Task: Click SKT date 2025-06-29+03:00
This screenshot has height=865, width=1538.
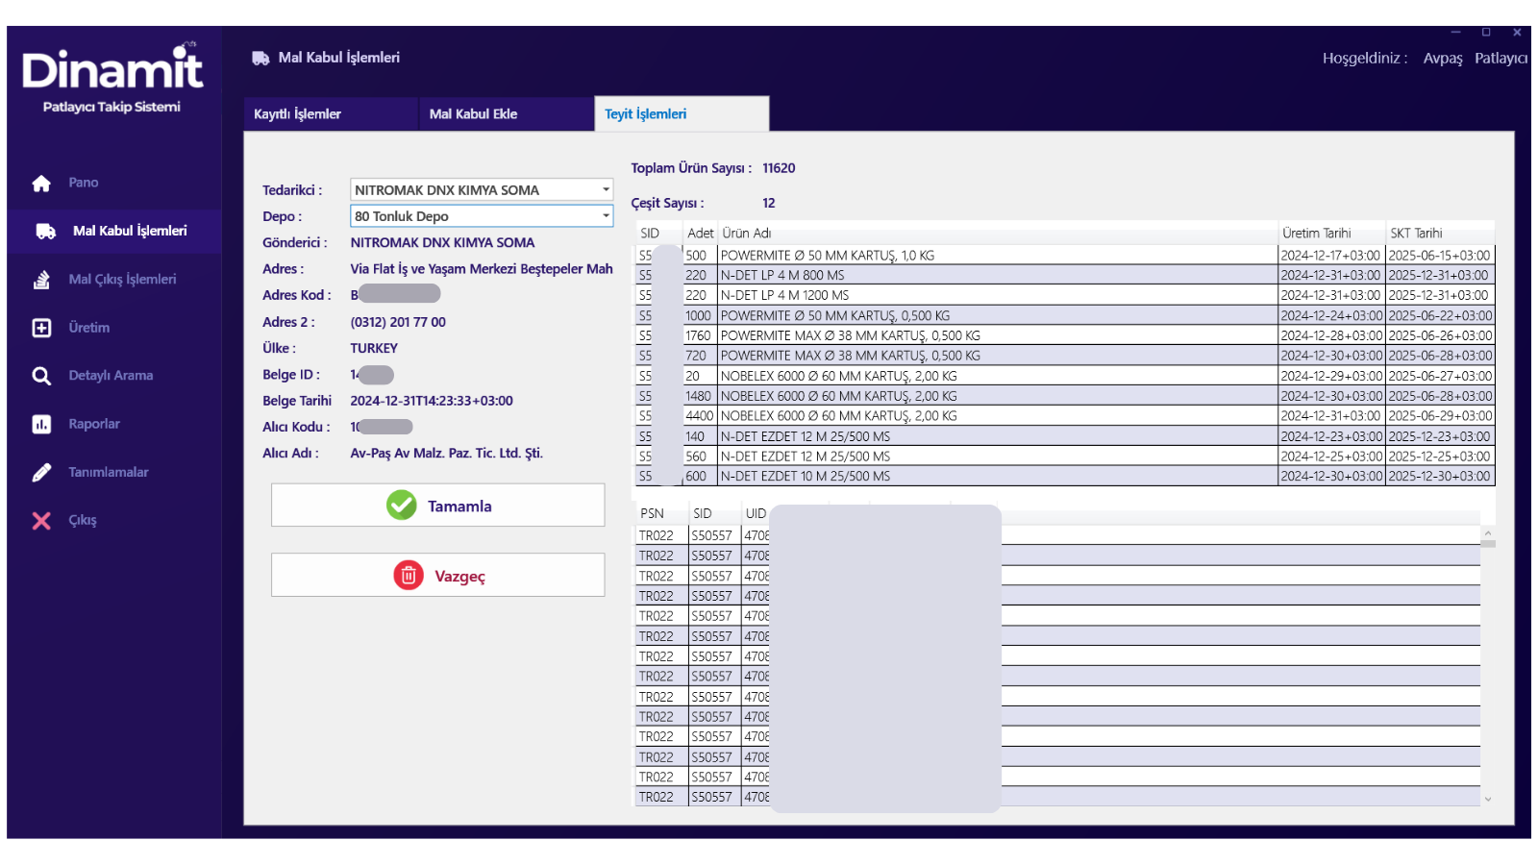Action: coord(1440,416)
